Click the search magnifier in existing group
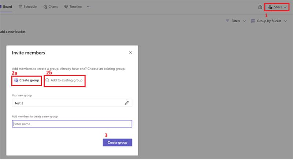The width and height of the screenshot is (293, 160). point(47,80)
